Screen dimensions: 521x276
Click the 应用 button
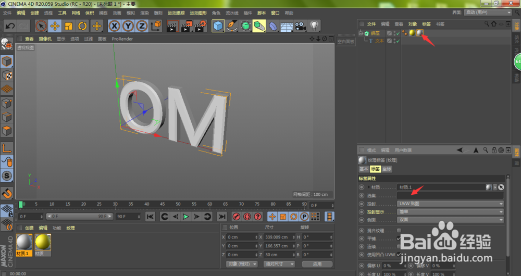[x=317, y=264]
